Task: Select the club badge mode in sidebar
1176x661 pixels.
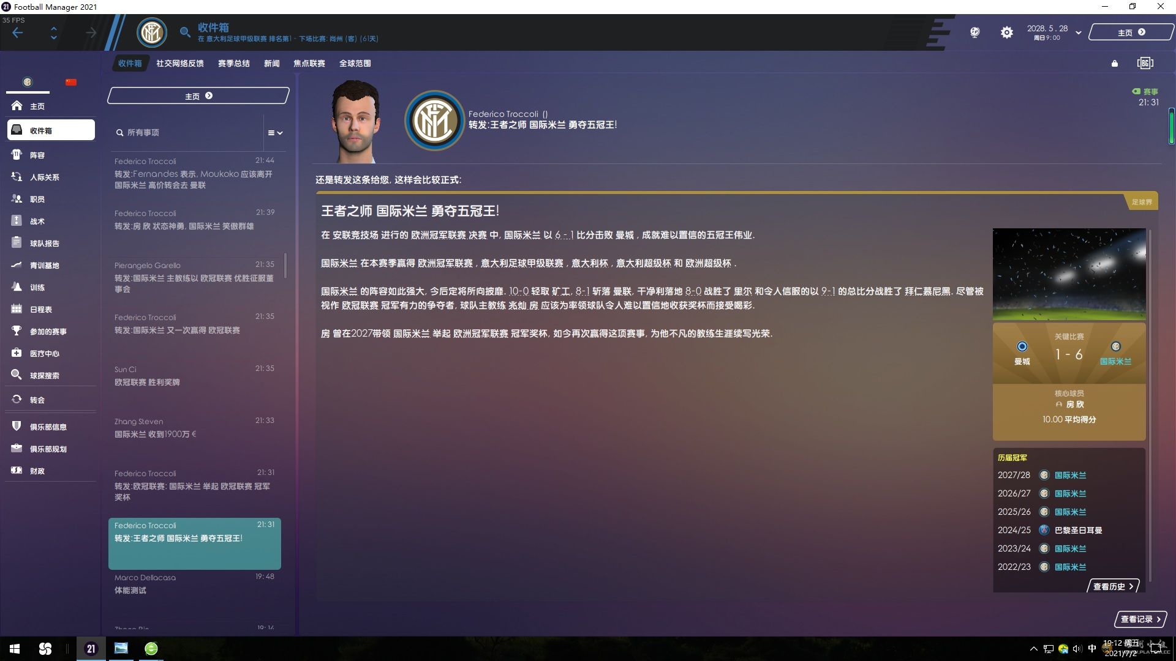Action: coord(27,82)
